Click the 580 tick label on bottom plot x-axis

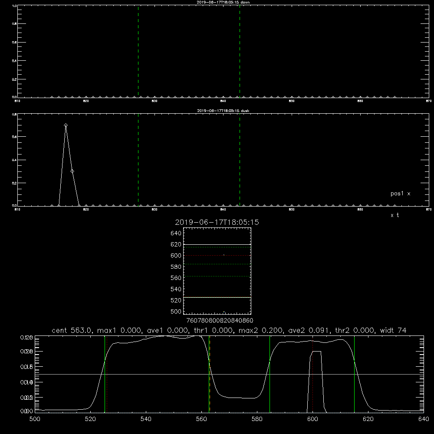click(x=257, y=419)
